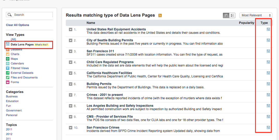This screenshot has height=140, width=279.
Task: Expand row 2 City of Seattle Building Permits arrow
Action: [71, 40]
